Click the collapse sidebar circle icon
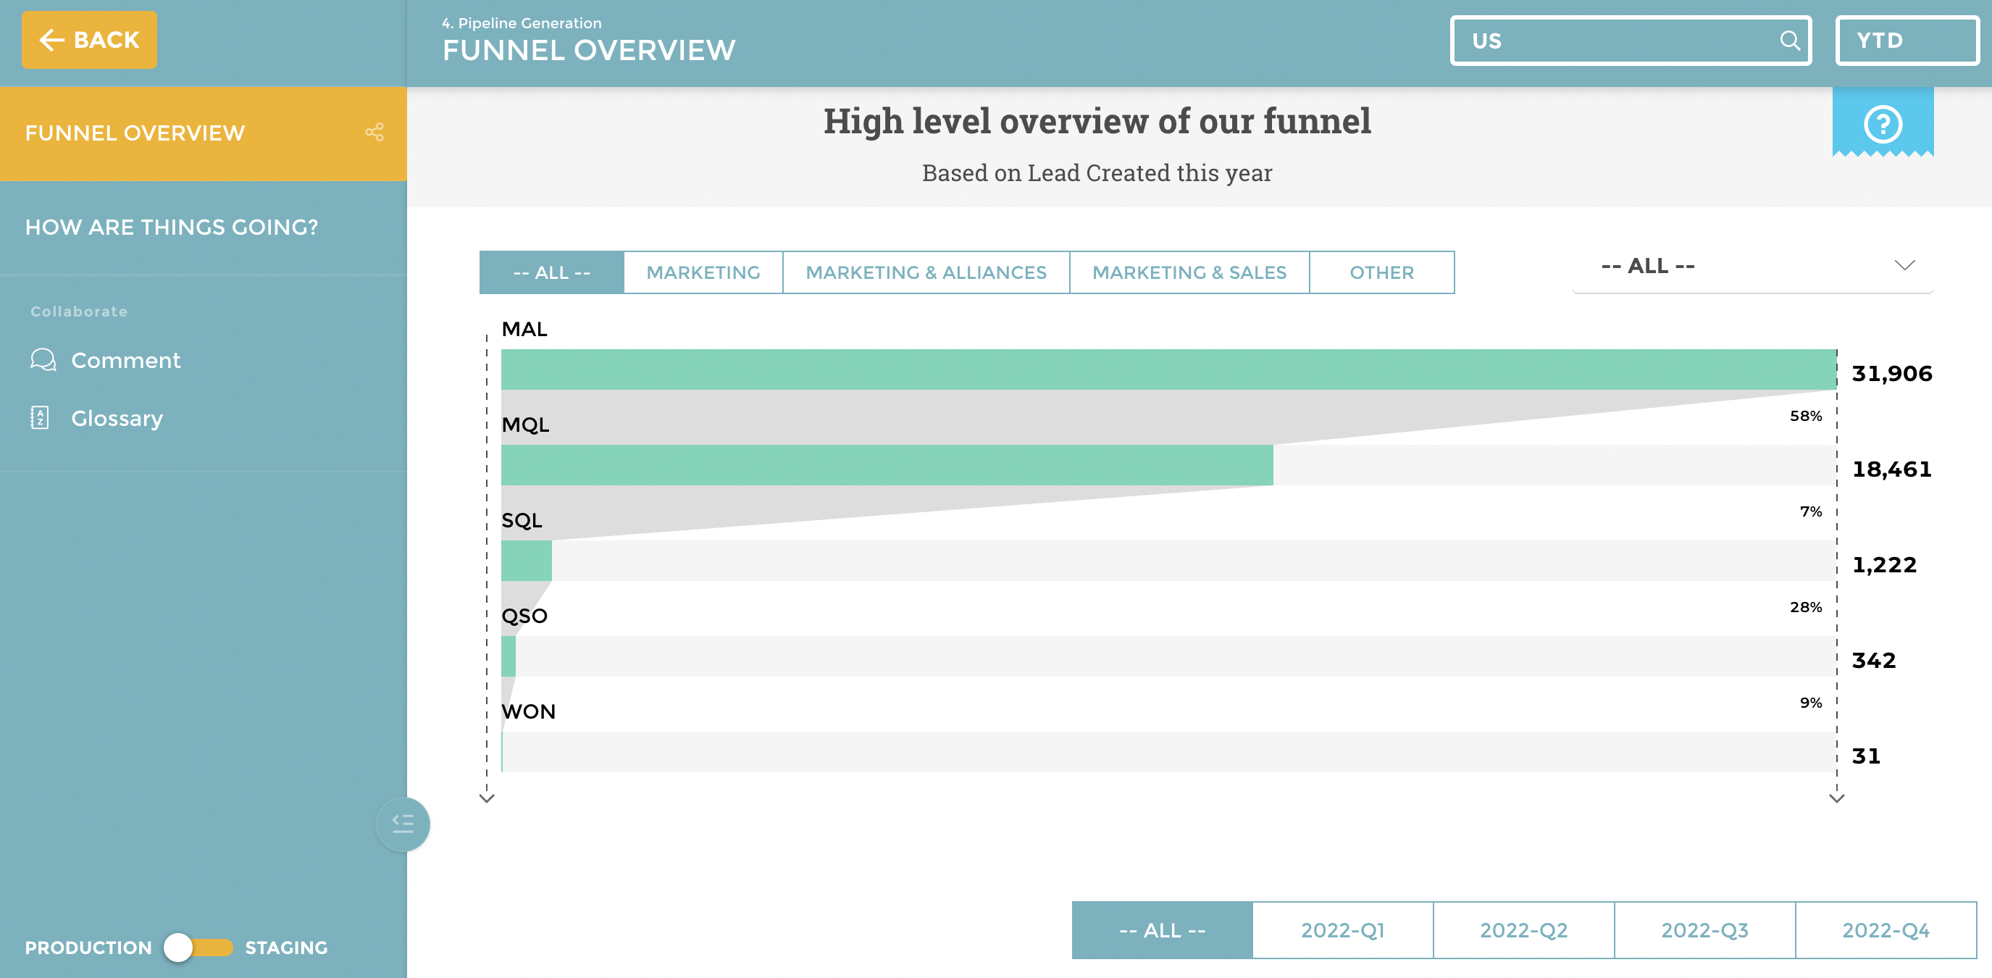The height and width of the screenshot is (978, 1992). coord(403,824)
